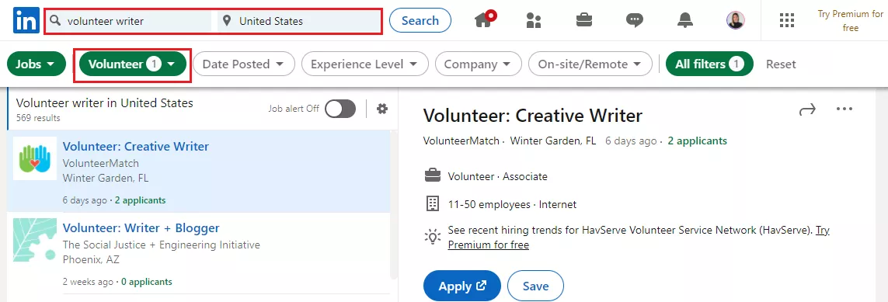Click the search magnifier icon
Viewport: 888px width, 302px height.
[55, 21]
